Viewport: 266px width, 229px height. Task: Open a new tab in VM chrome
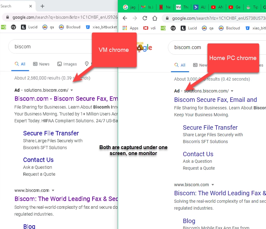pos(42,6)
